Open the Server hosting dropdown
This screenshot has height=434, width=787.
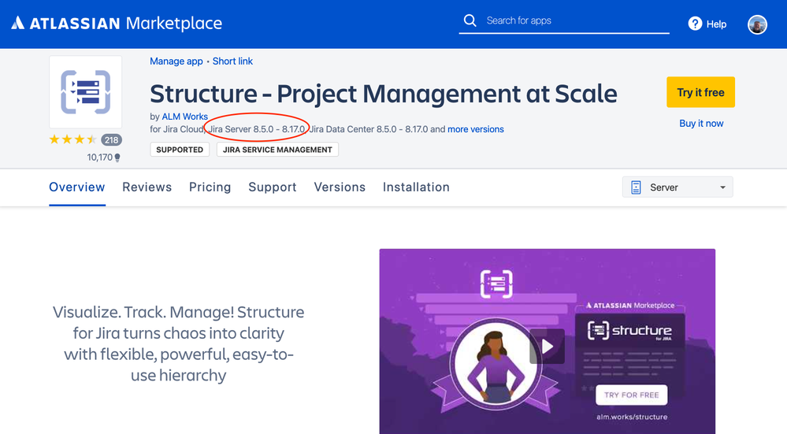[x=677, y=187]
